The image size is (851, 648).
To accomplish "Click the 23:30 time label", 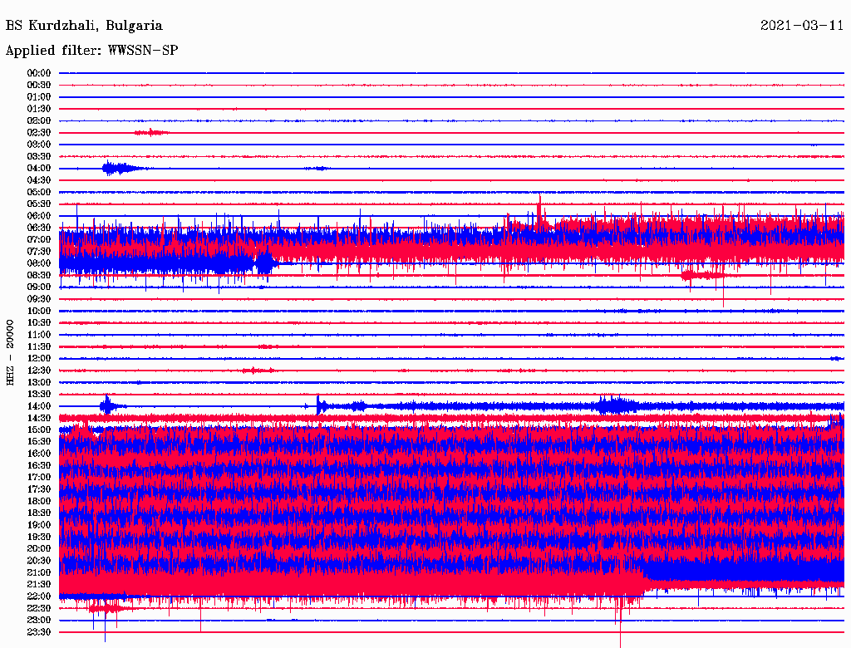I will pyautogui.click(x=39, y=632).
